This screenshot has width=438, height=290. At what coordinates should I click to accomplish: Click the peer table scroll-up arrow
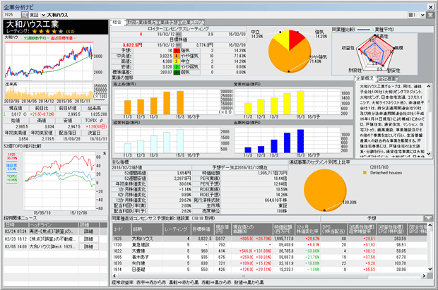tap(430, 226)
